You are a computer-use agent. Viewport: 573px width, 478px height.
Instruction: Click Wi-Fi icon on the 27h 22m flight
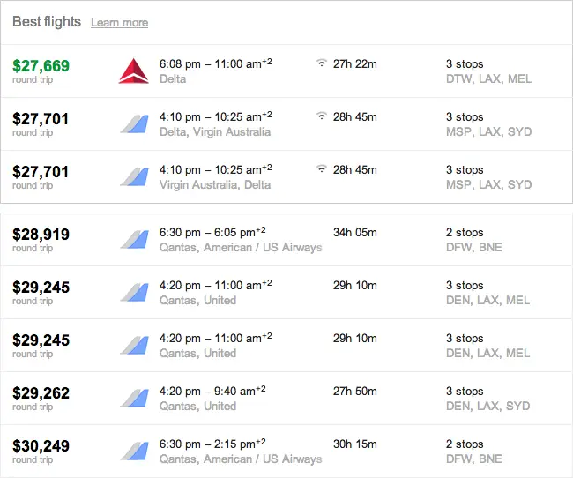point(321,63)
